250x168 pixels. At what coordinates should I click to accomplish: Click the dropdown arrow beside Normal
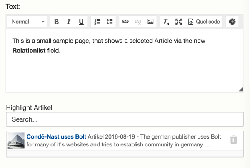43,22
